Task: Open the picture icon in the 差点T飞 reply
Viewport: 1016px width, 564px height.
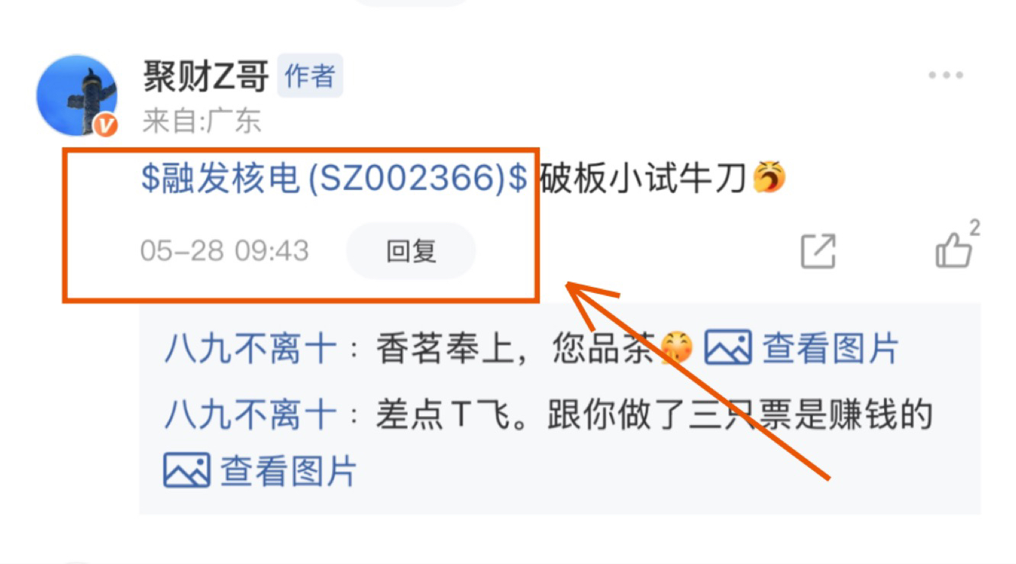Action: 186,471
